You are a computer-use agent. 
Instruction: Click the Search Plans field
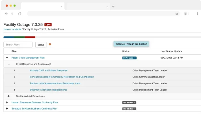point(18,45)
